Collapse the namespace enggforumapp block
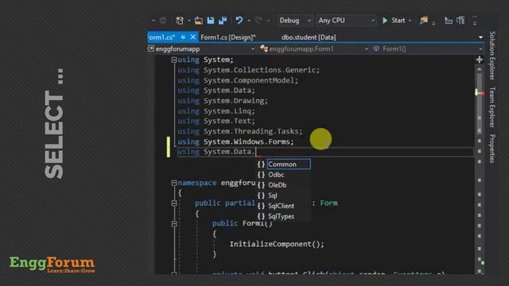 (x=174, y=184)
